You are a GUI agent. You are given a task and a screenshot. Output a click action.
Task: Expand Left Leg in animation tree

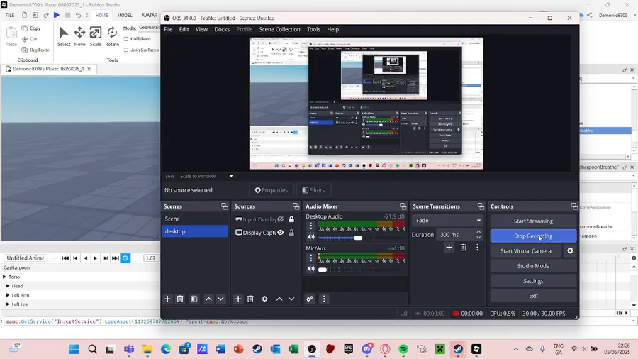click(8, 304)
